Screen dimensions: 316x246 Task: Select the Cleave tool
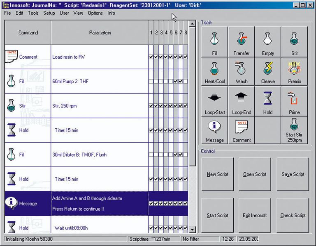click(x=268, y=71)
